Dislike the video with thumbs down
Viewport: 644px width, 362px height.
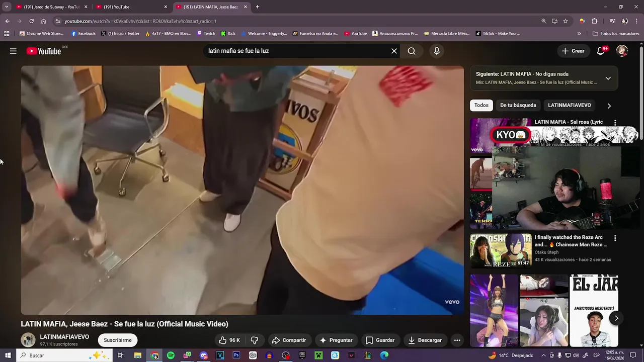(x=255, y=340)
